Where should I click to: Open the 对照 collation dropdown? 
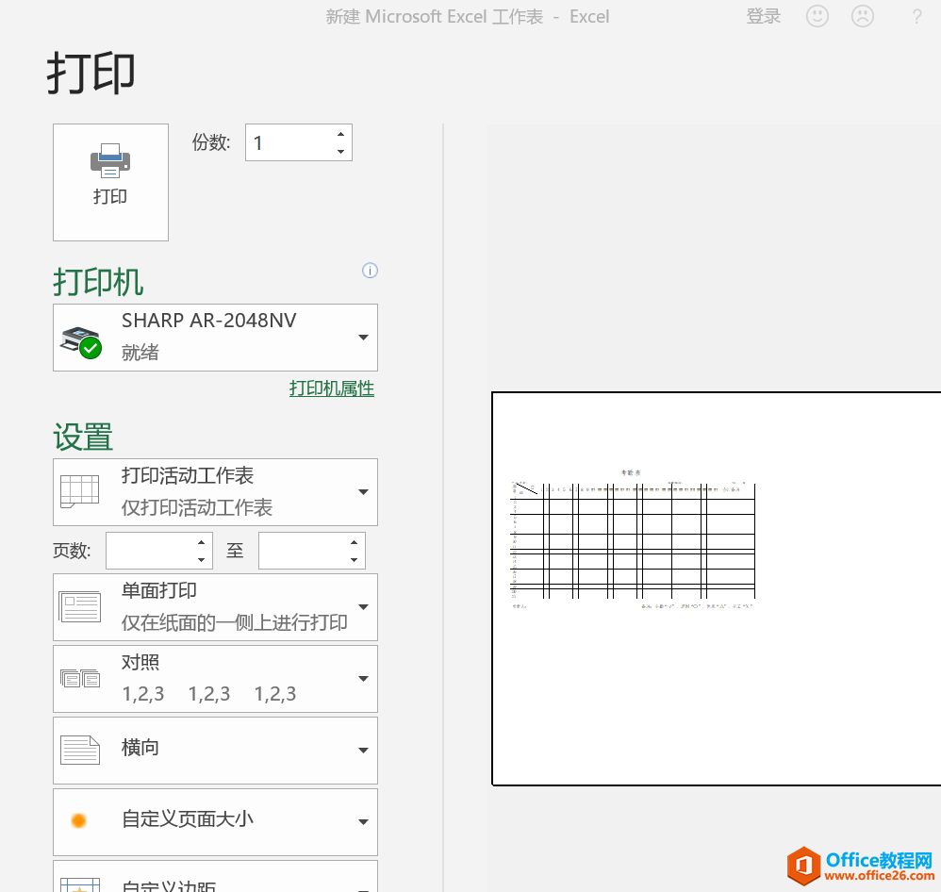coord(363,678)
